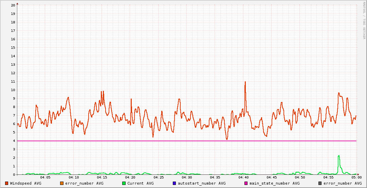The image size is (367, 188).
Task: Select the gray error_number AVG legend swatch
Action: [x=320, y=183]
